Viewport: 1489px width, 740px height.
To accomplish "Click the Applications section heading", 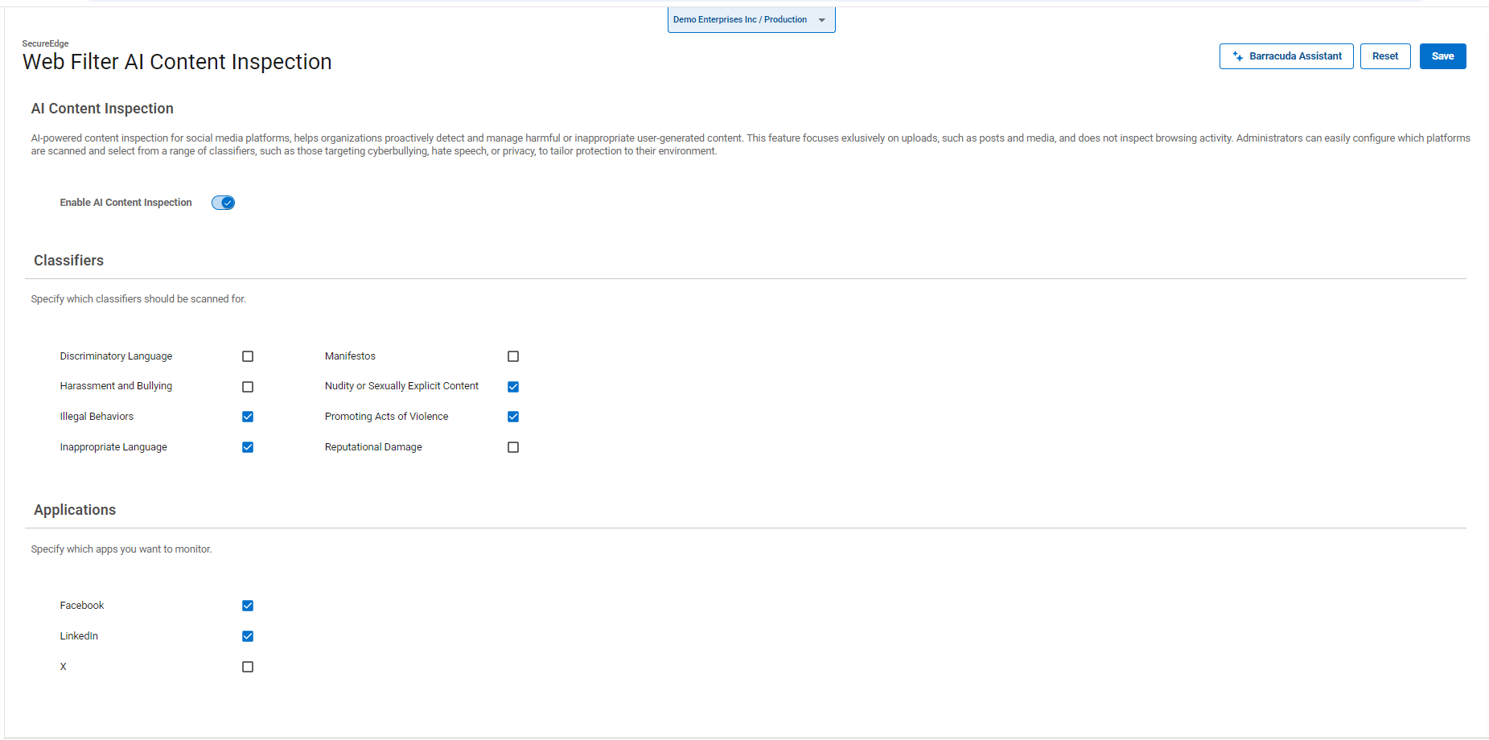I will 75,510.
